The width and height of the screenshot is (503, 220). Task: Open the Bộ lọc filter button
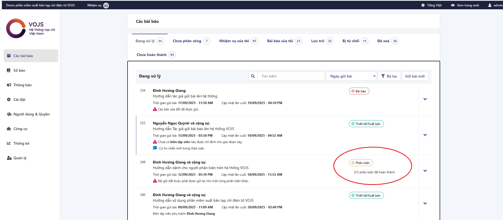click(389, 76)
